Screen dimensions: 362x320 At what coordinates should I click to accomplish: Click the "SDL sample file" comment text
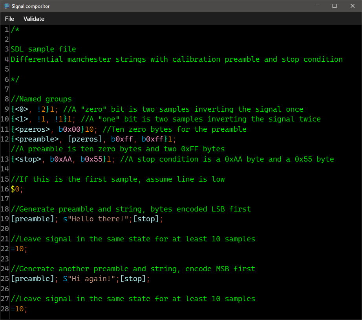[x=43, y=49]
